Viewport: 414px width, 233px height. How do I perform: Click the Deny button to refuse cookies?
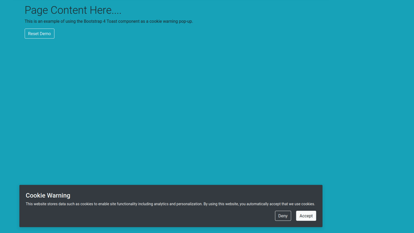(283, 216)
